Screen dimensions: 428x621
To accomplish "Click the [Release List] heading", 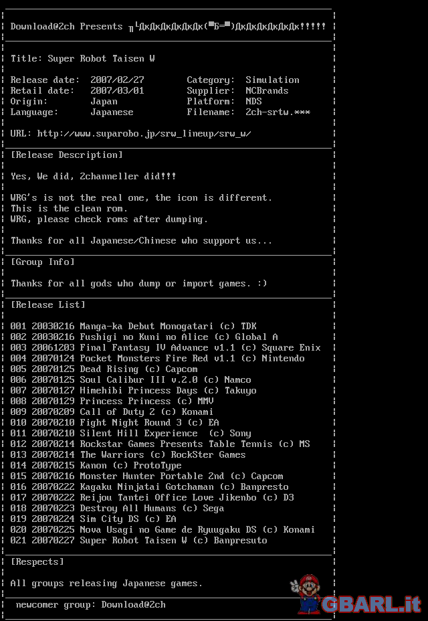I will [48, 304].
